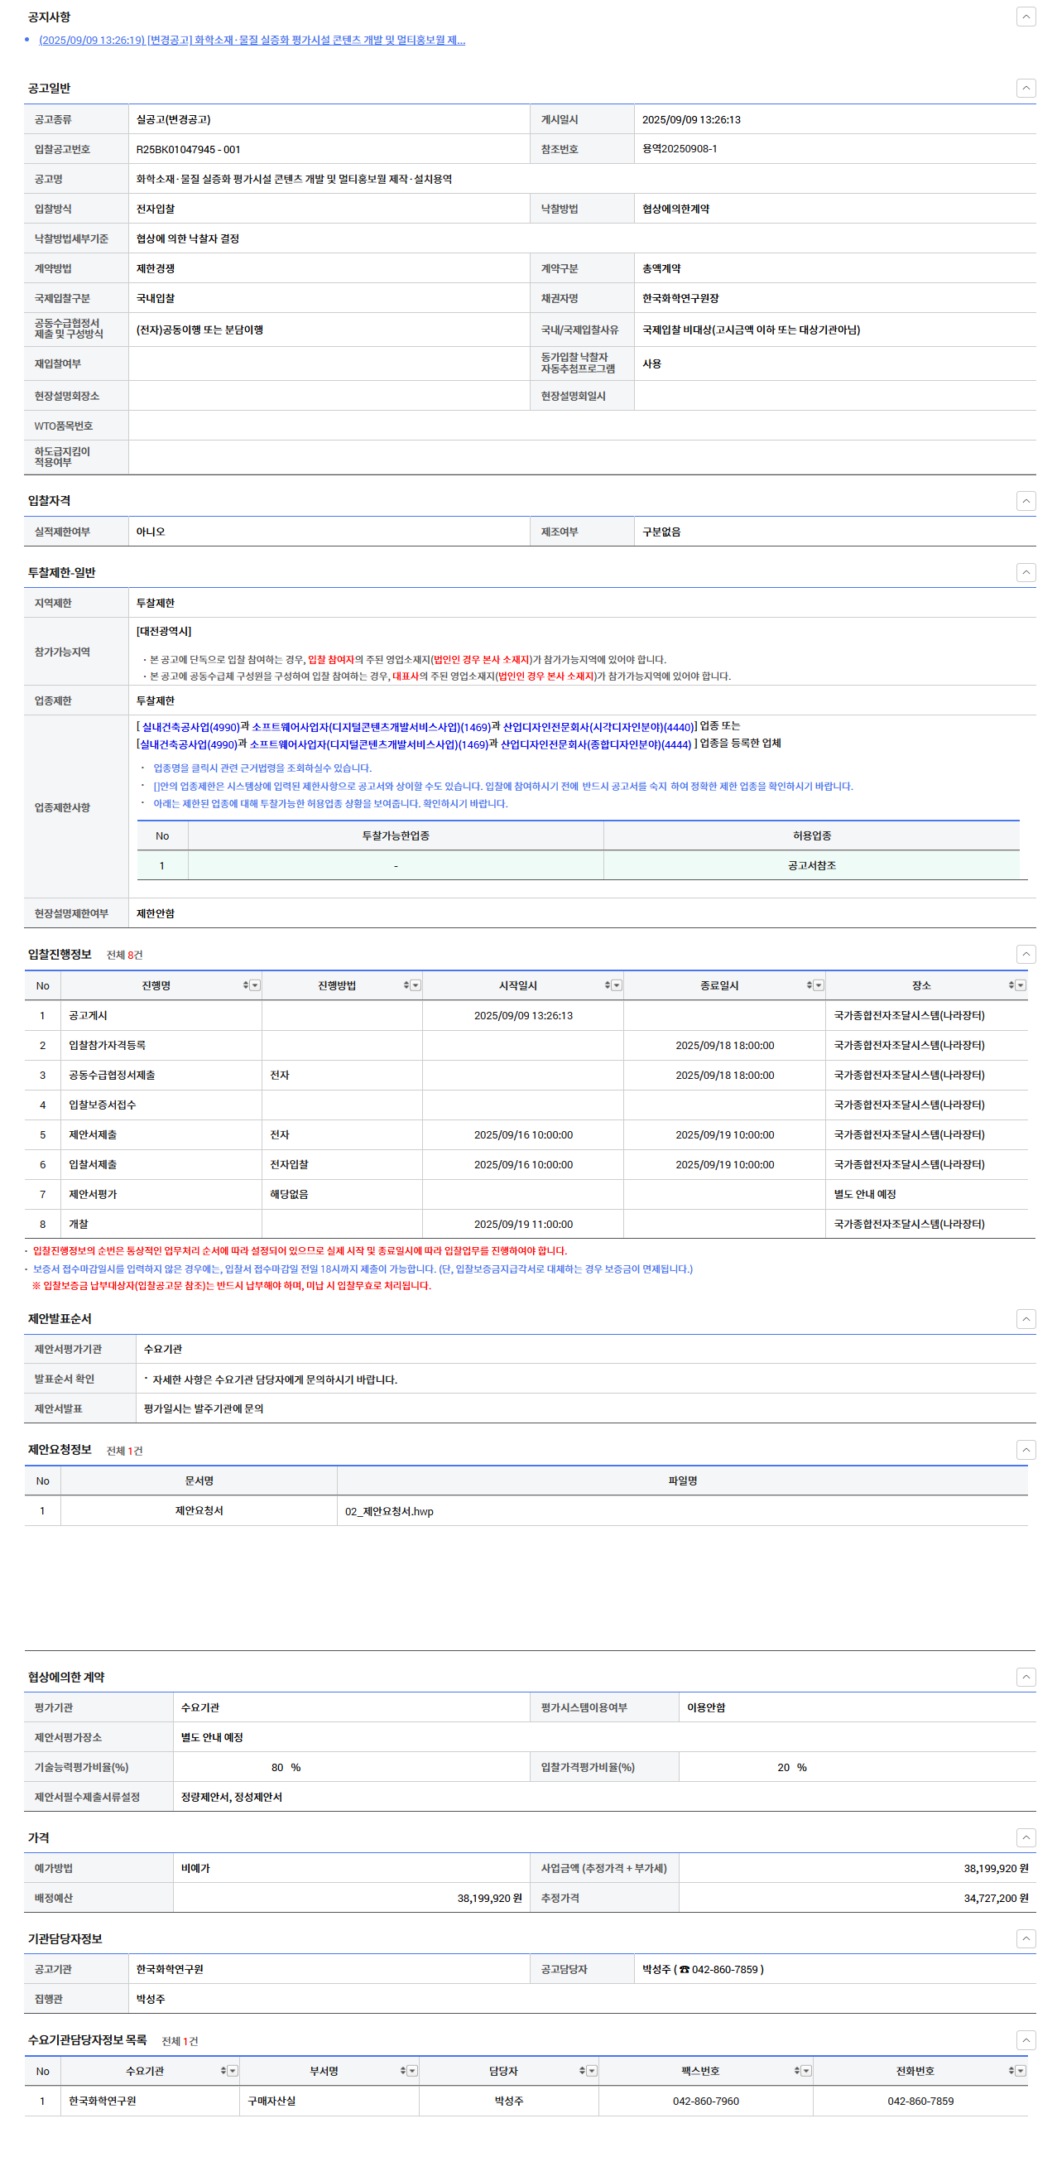Screen dimensions: 1057x2157
Task: Click the sort icon on 팩스번호 column
Action: pyautogui.click(x=797, y=2070)
